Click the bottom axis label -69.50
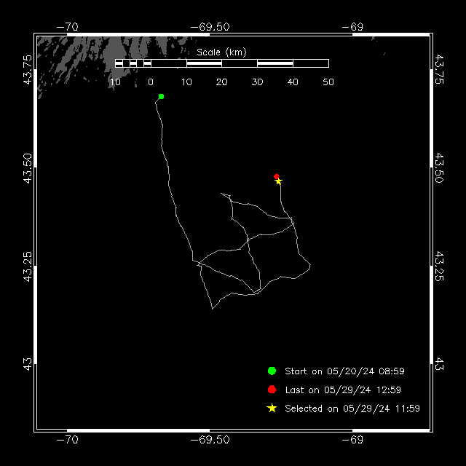This screenshot has width=466, height=466. click(x=210, y=440)
